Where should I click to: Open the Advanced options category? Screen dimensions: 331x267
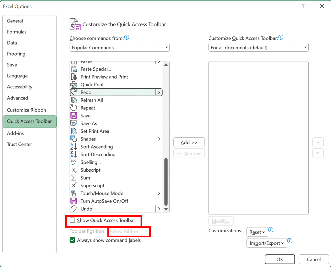click(x=30, y=98)
